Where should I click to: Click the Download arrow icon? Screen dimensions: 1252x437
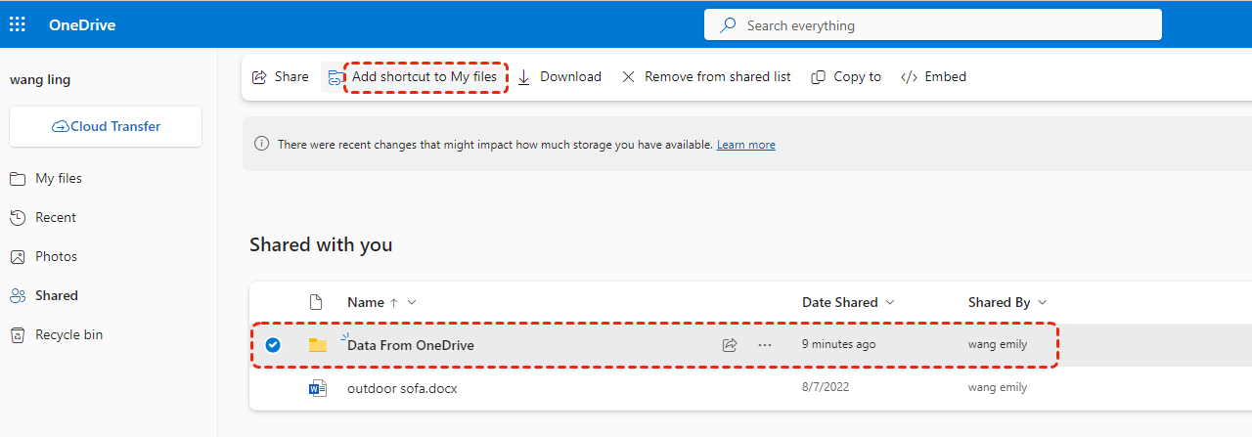pyautogui.click(x=524, y=77)
